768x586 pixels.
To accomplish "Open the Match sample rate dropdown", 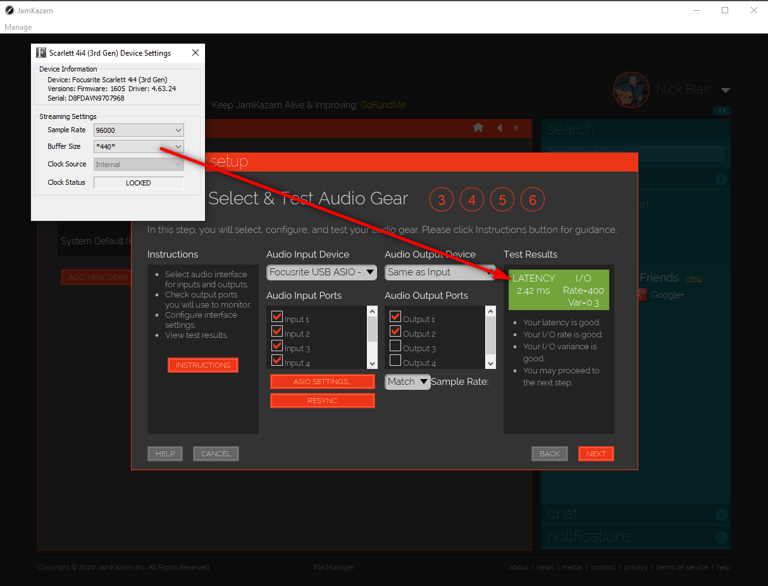I will coord(407,382).
